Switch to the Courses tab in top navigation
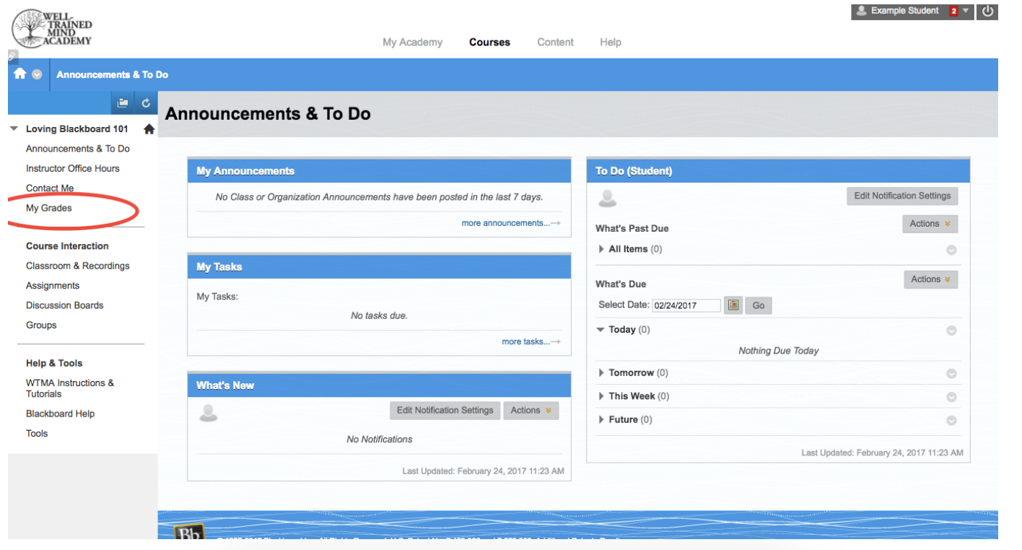The height and width of the screenshot is (550, 1022). click(489, 42)
